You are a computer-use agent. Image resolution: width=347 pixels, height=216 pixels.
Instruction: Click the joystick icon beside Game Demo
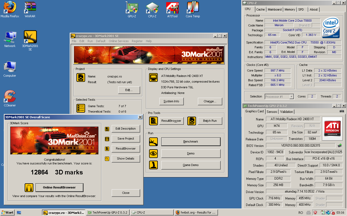click(153, 165)
